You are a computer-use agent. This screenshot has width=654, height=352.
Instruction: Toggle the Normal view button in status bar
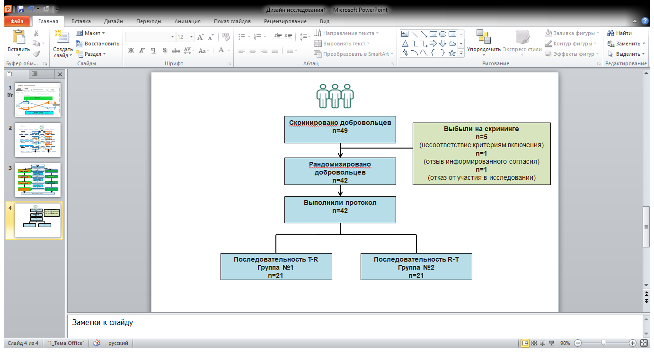(525, 343)
